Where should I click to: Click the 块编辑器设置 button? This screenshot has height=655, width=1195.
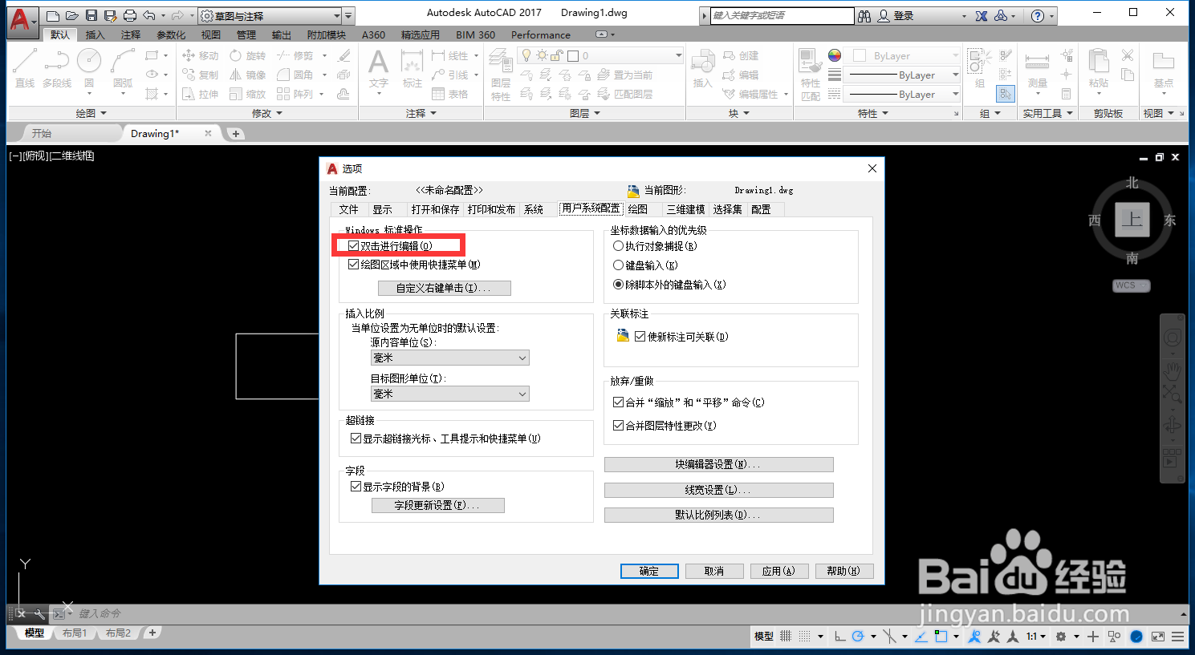tap(718, 464)
